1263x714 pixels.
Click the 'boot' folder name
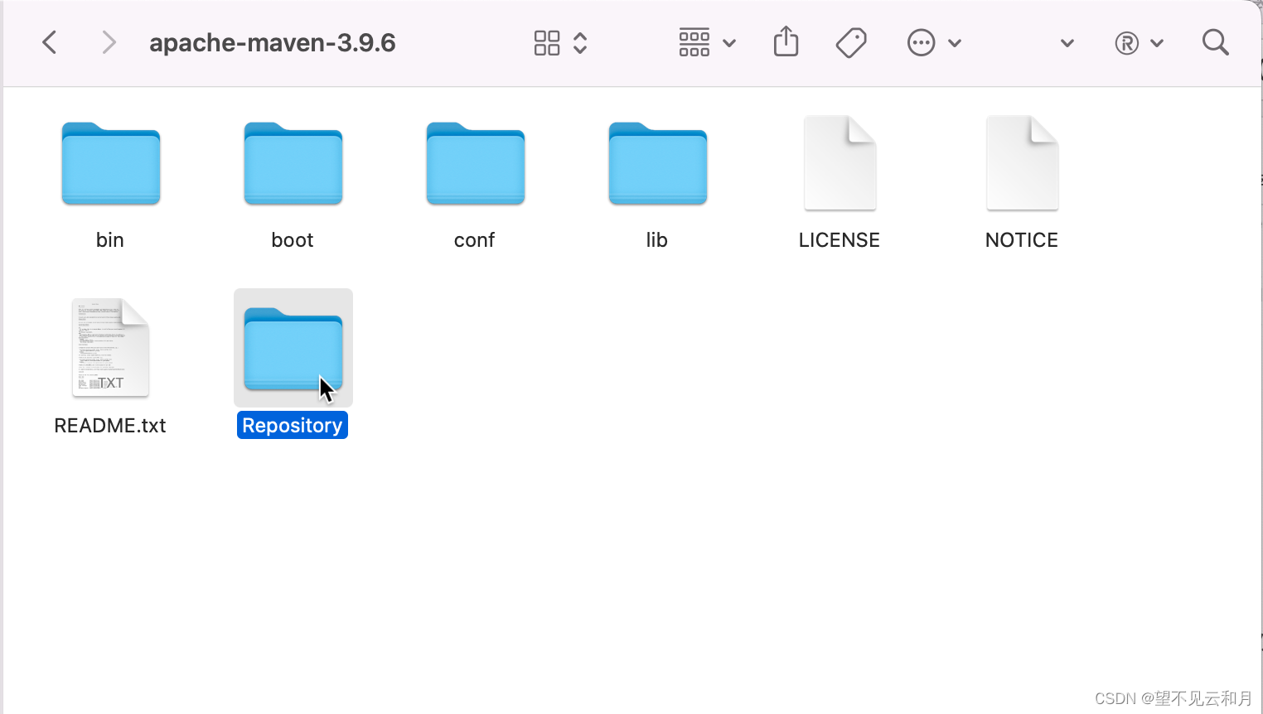(x=293, y=240)
